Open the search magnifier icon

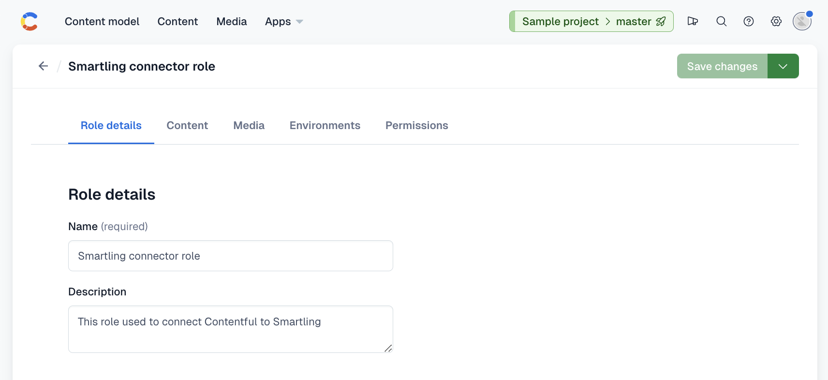pos(721,21)
